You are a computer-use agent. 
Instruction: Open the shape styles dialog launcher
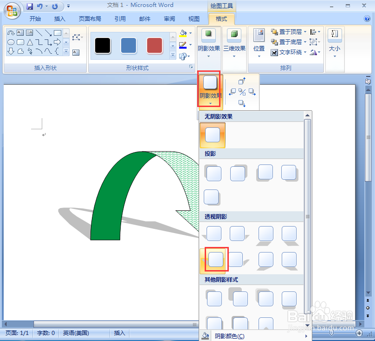pos(191,67)
